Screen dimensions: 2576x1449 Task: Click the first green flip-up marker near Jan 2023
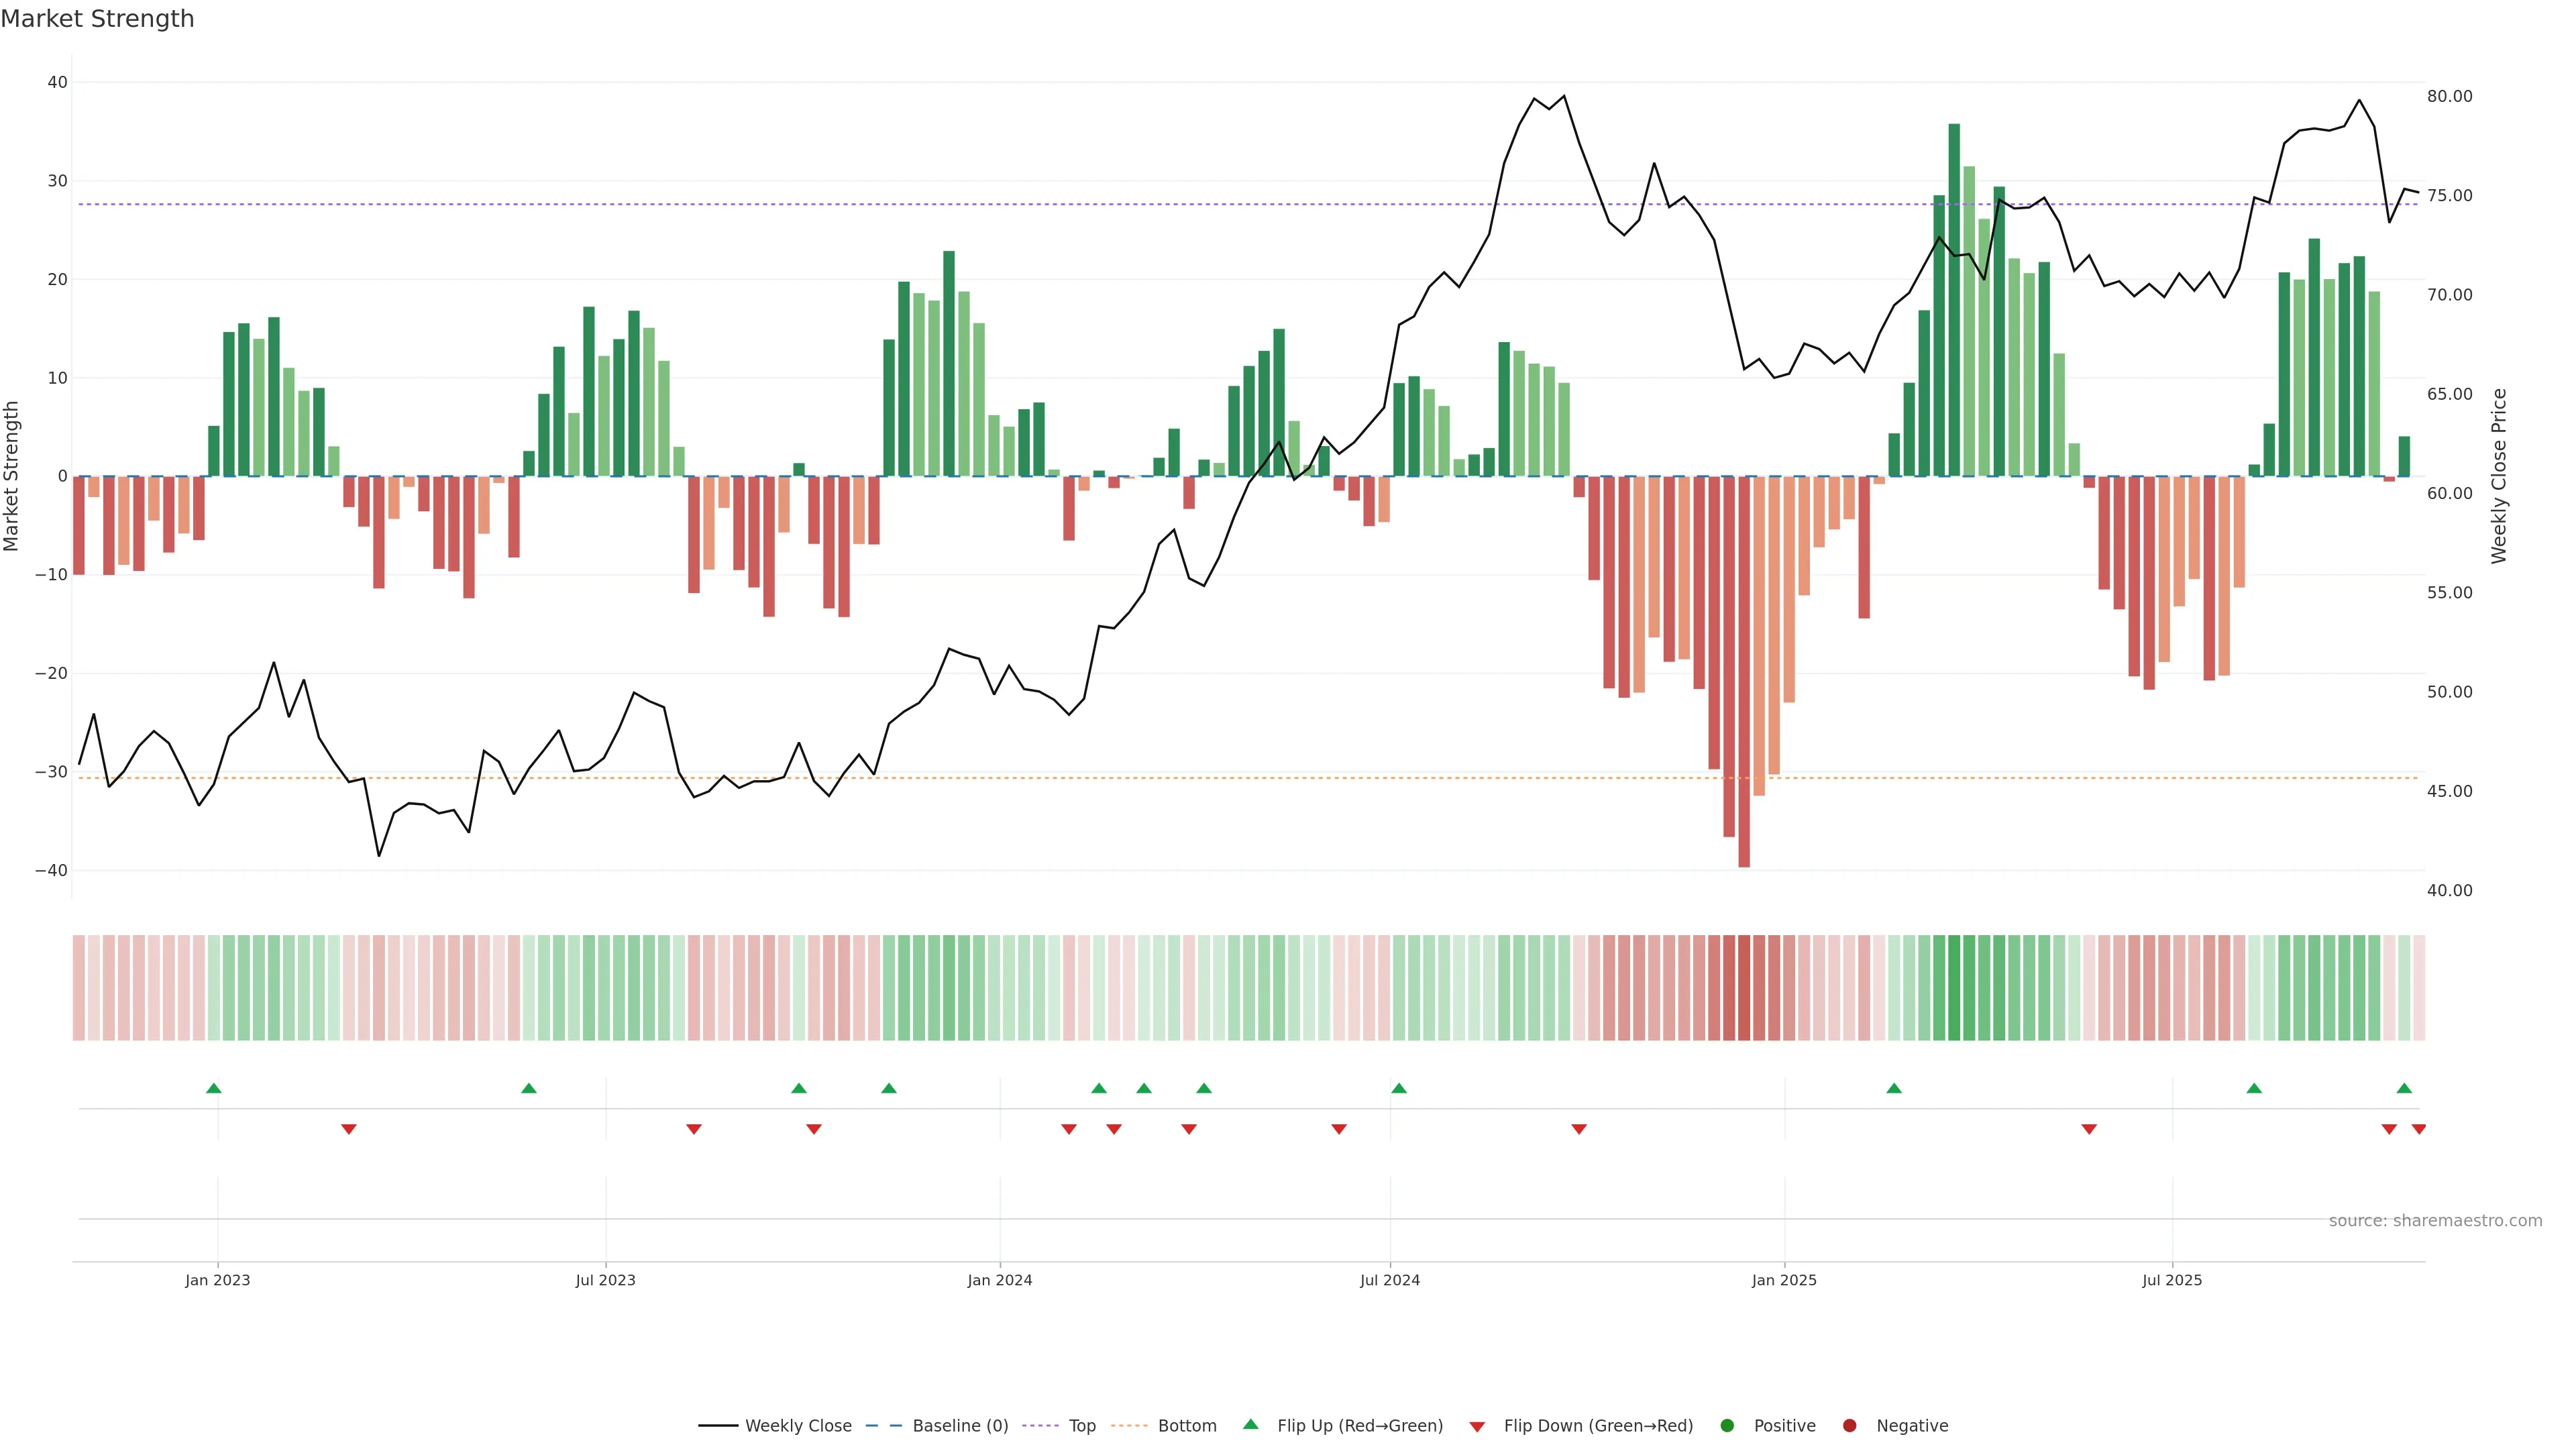pyautogui.click(x=213, y=1088)
